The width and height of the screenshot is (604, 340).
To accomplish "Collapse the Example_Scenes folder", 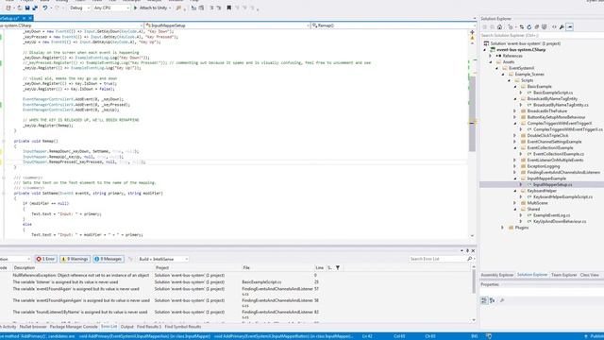I will [503, 75].
